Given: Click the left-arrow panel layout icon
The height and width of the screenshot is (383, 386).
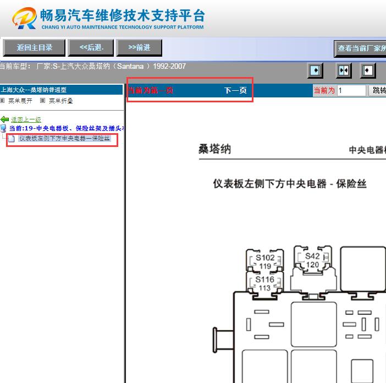Looking at the screenshot, I should pyautogui.click(x=368, y=70).
